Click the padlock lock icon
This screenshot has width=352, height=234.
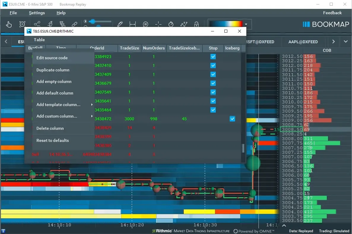196,24
